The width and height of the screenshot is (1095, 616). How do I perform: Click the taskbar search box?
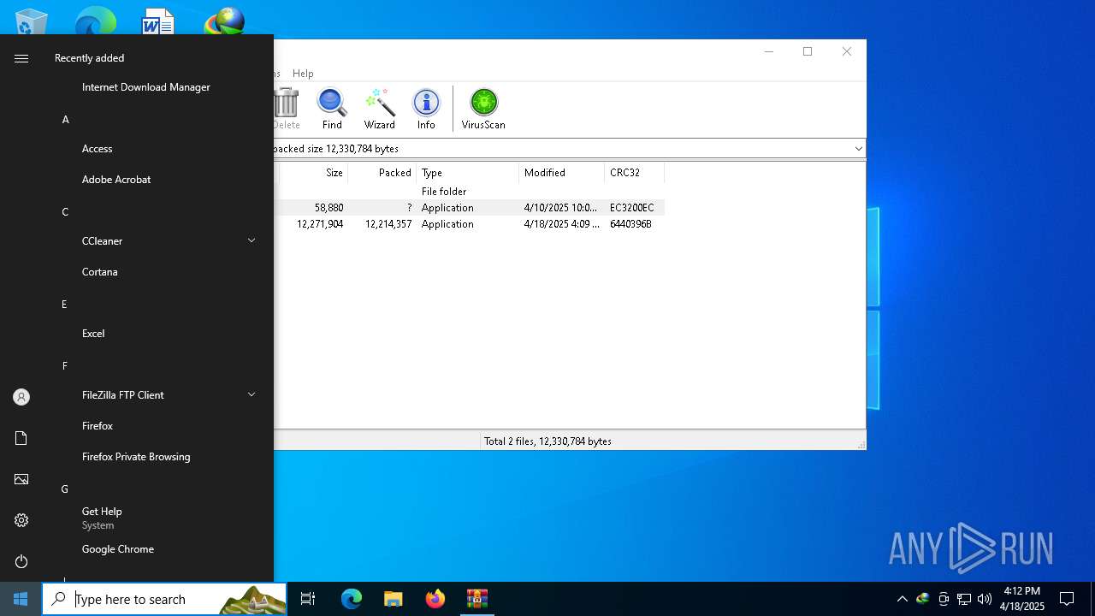164,599
